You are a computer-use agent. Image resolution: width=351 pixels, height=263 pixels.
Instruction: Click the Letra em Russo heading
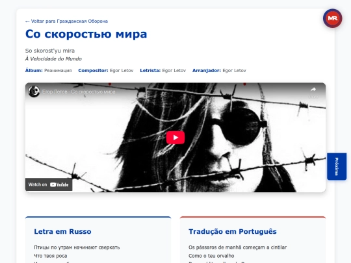(x=62, y=231)
